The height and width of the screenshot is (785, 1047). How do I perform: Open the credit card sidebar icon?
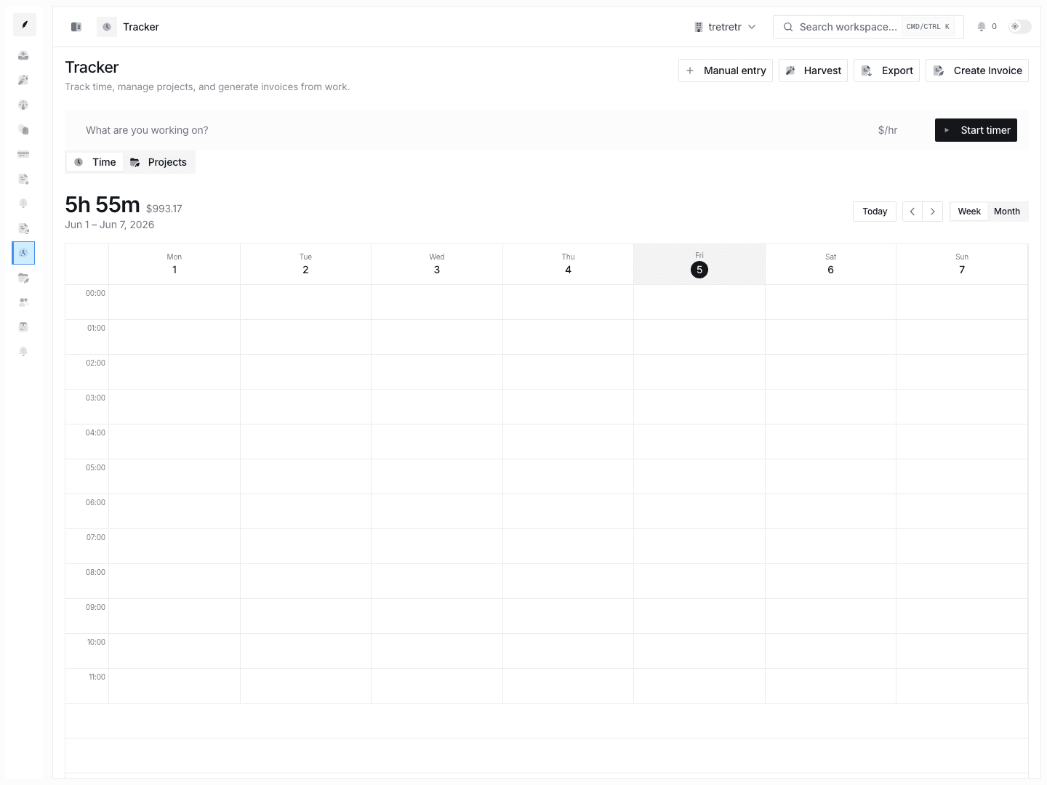click(23, 154)
